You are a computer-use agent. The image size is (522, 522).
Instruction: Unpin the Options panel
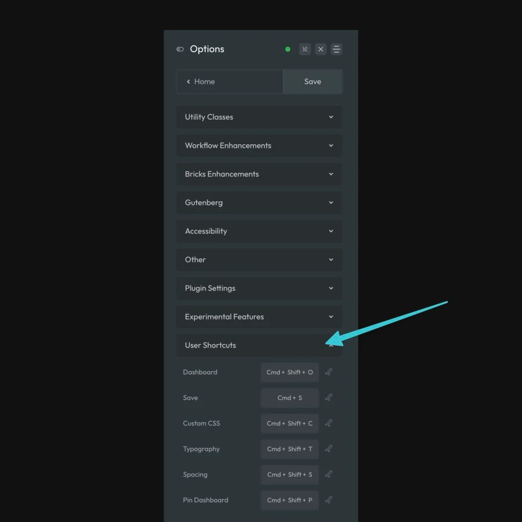point(305,49)
